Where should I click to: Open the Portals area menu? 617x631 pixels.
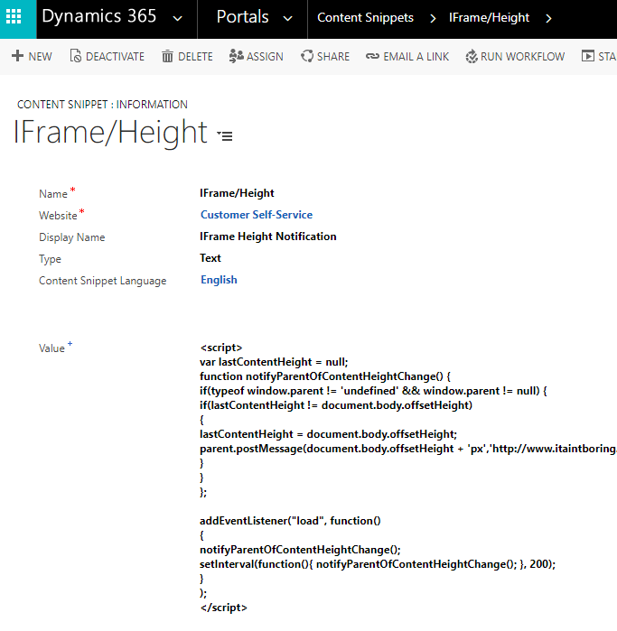coord(242,17)
